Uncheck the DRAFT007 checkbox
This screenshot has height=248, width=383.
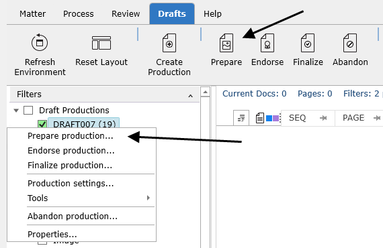[42, 124]
